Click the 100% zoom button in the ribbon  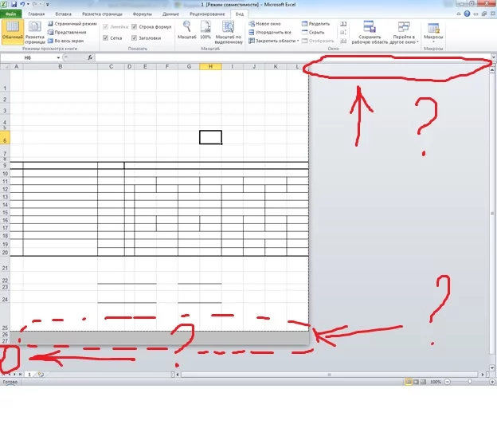[x=205, y=30]
